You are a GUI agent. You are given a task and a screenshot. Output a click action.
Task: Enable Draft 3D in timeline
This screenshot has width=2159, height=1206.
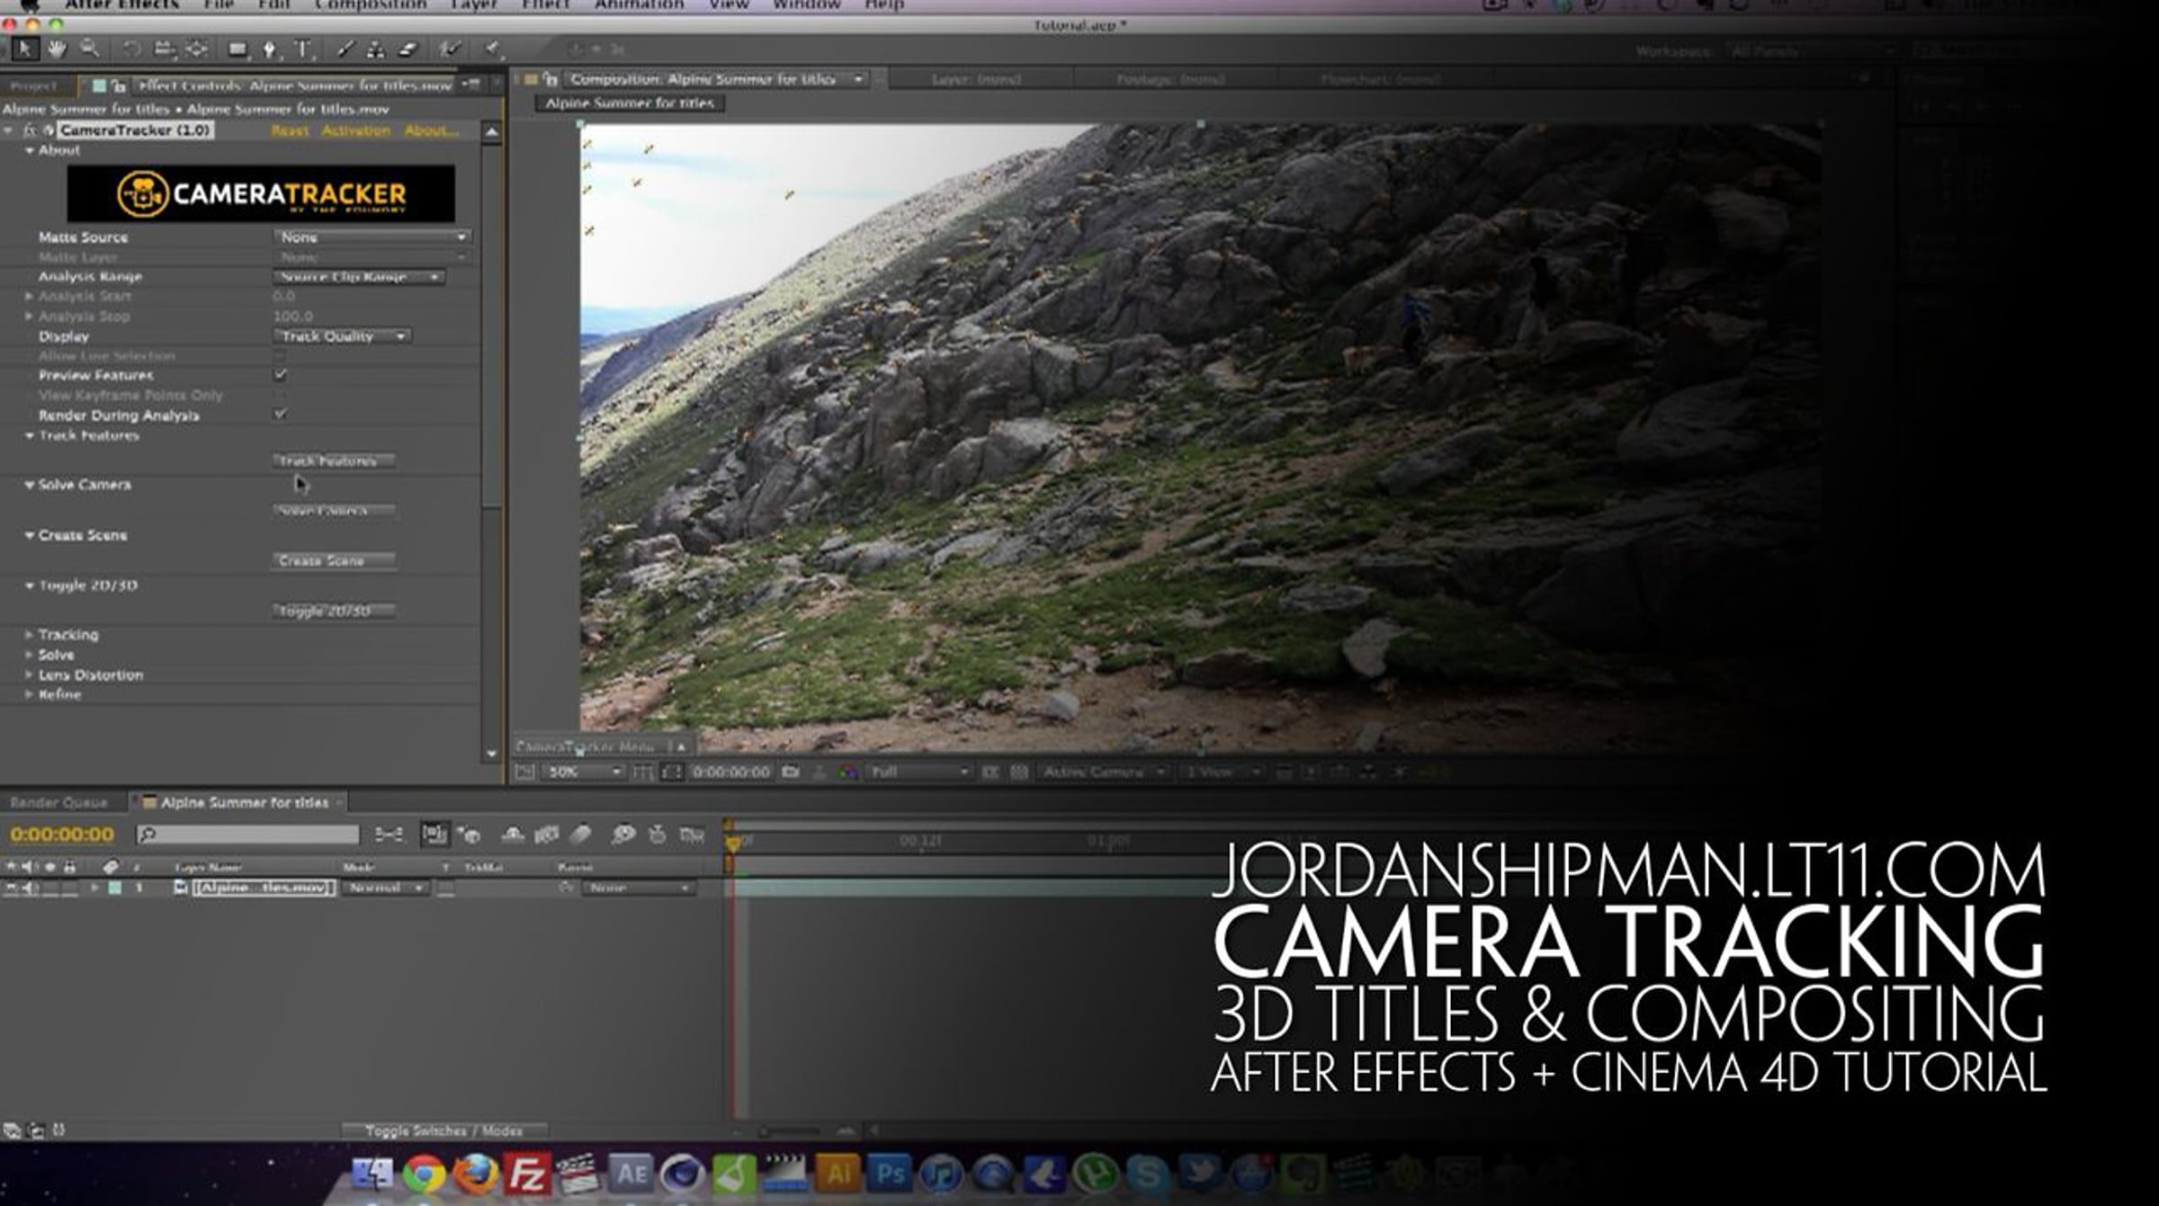pyautogui.click(x=469, y=835)
